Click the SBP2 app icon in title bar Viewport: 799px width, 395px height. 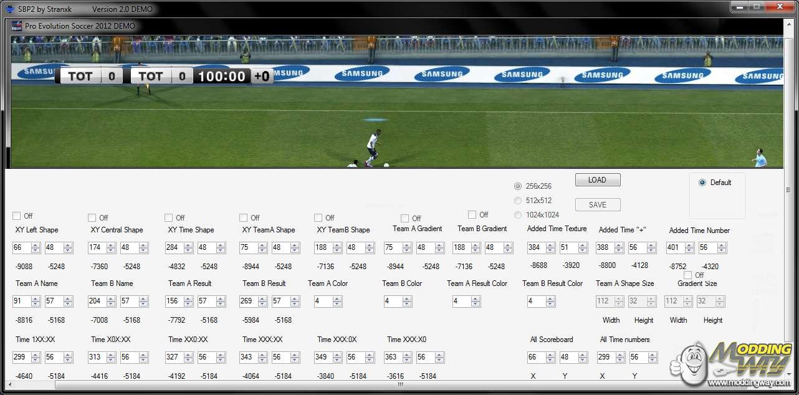[x=10, y=9]
